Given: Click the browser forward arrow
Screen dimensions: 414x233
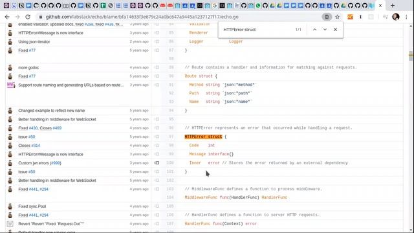Looking at the screenshot, I should pyautogui.click(x=17, y=17).
